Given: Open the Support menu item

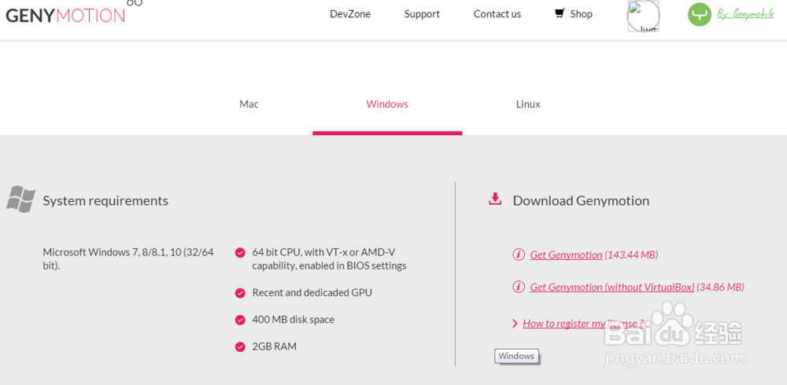Looking at the screenshot, I should click(422, 14).
